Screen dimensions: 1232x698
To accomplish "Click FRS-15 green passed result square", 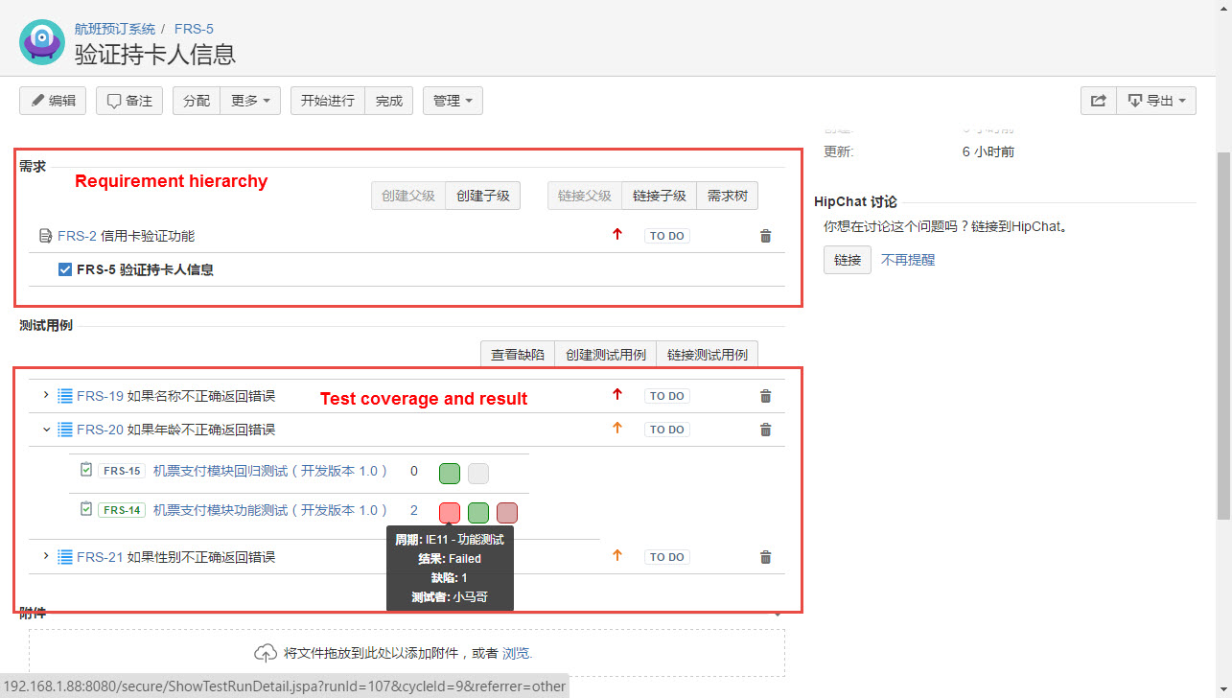I will pyautogui.click(x=450, y=473).
